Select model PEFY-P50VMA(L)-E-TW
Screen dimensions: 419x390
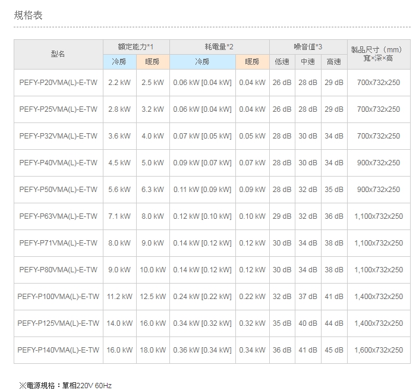coord(58,190)
